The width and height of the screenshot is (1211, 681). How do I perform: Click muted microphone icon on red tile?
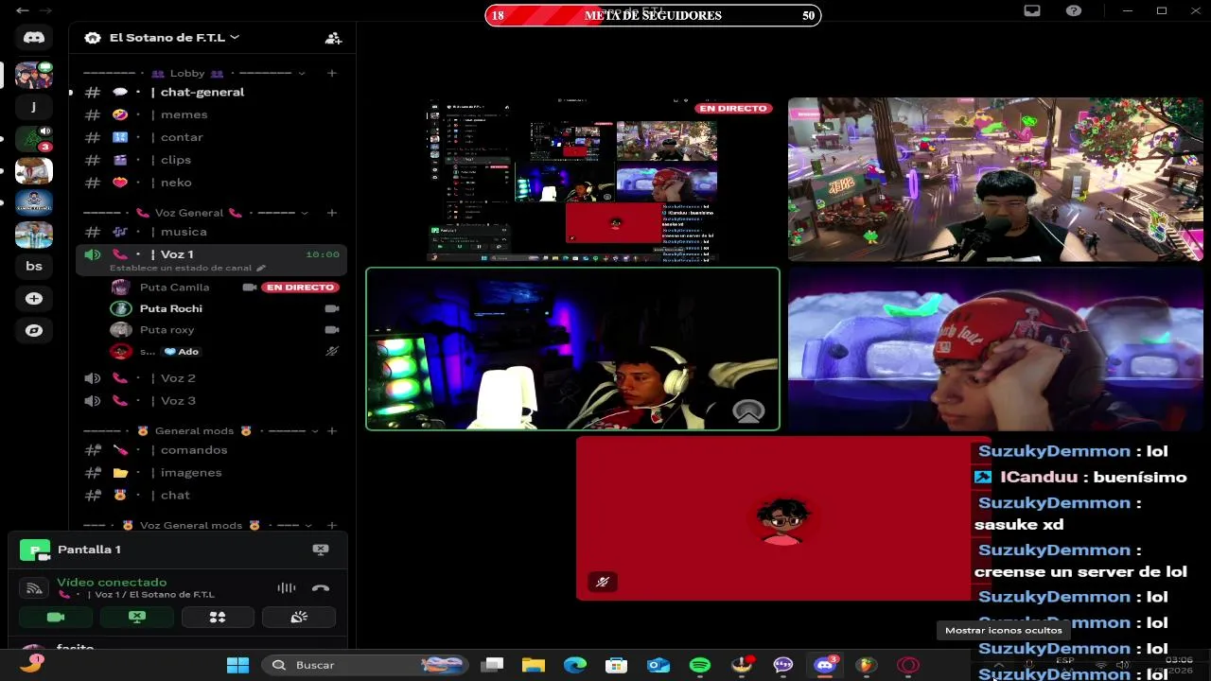603,582
